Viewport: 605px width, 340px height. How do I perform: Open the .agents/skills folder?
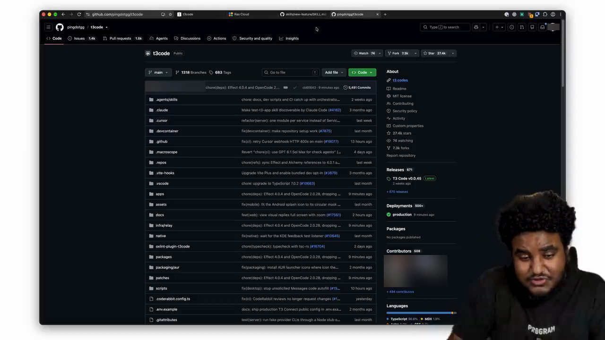pyautogui.click(x=166, y=100)
